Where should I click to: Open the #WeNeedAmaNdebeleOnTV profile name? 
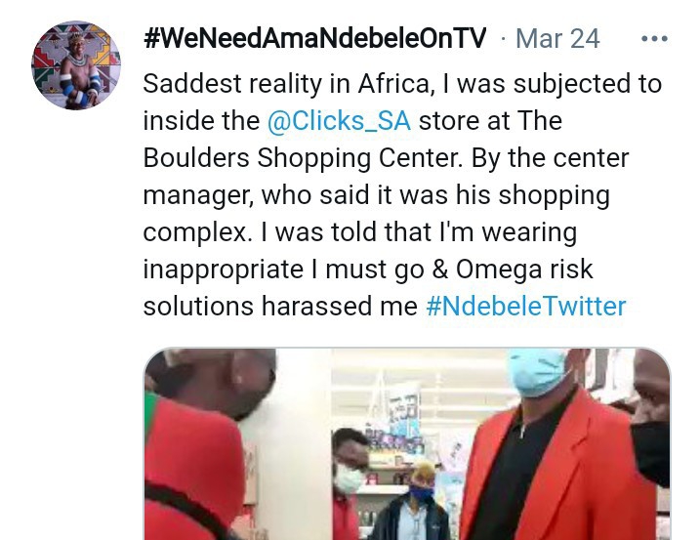point(314,38)
